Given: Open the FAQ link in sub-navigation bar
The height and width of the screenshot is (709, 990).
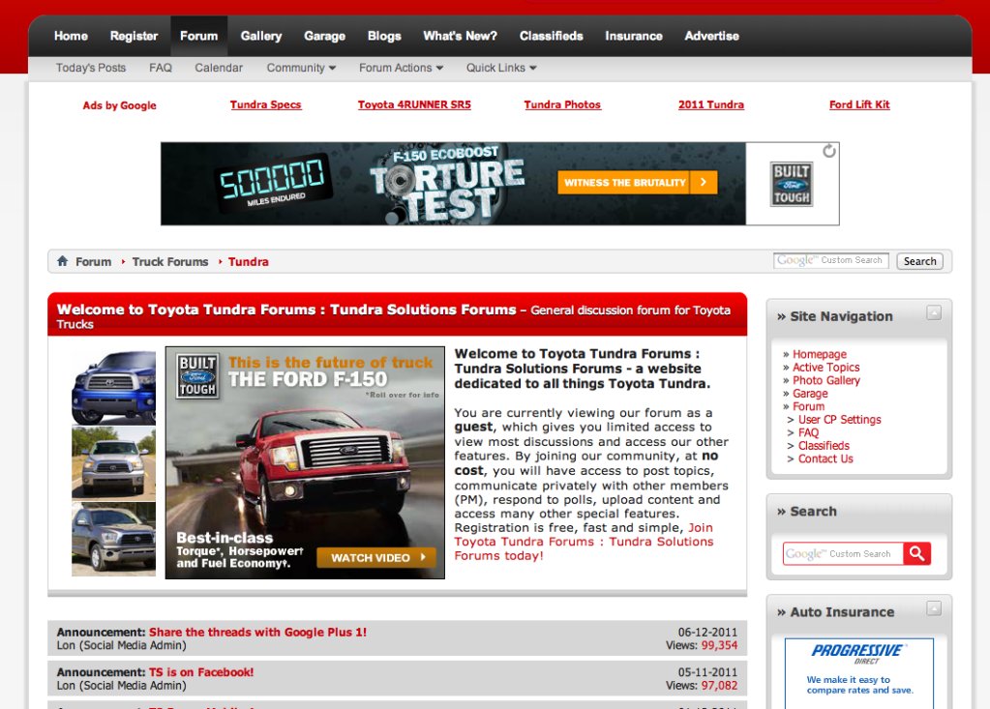Looking at the screenshot, I should [x=161, y=68].
